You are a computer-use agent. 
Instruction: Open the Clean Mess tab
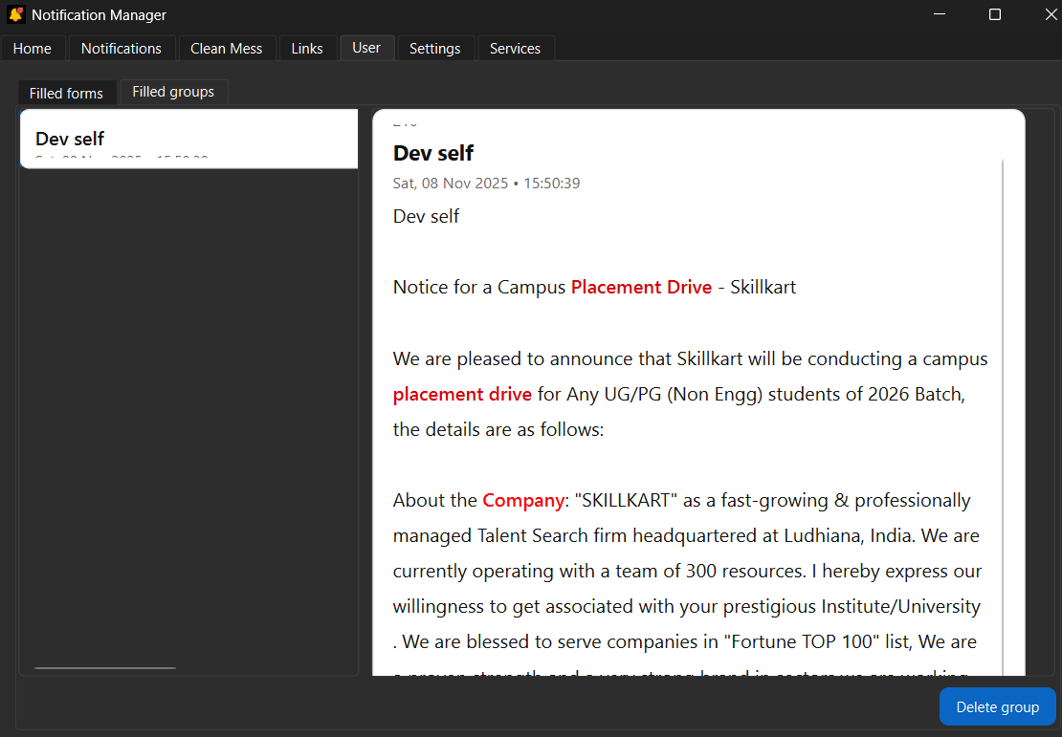226,49
